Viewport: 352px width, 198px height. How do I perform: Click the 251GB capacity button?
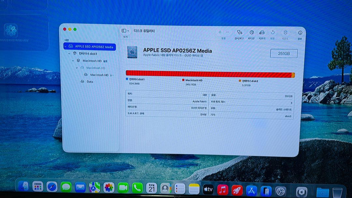pos(283,53)
